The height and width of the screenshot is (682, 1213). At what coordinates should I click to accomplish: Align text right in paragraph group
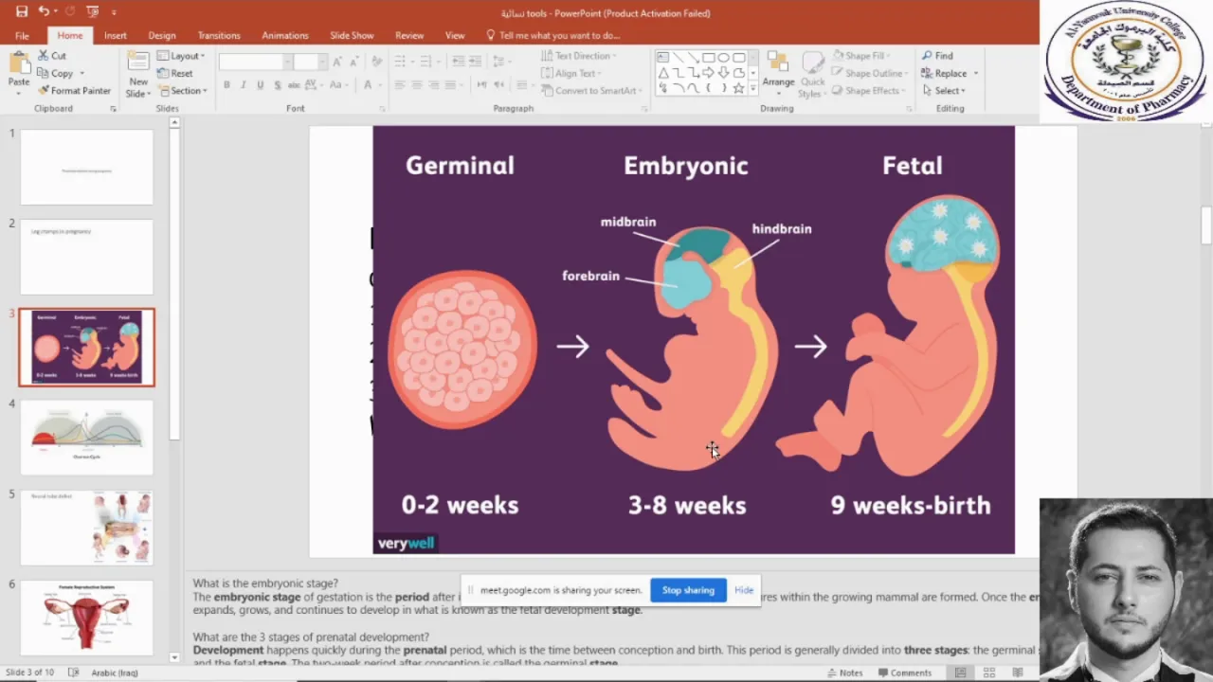434,85
